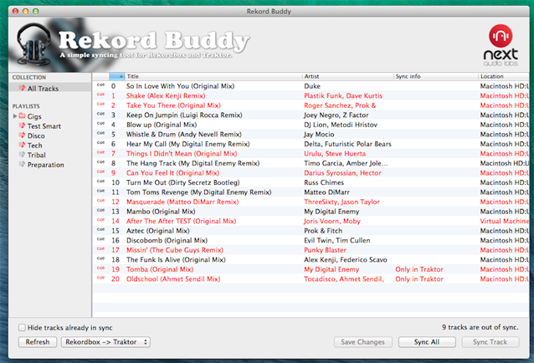Open the Tribal playlist
534x363 pixels.
pos(37,155)
